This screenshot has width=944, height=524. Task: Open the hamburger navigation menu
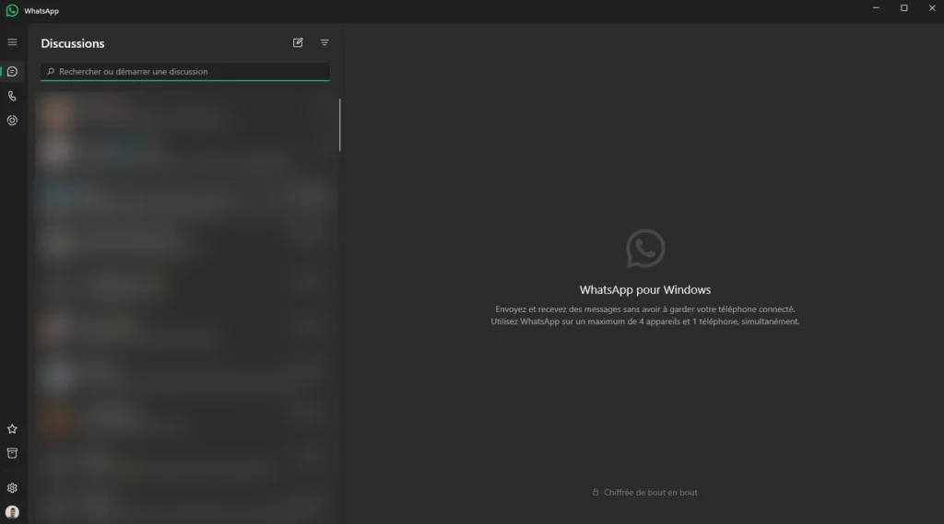click(x=12, y=42)
